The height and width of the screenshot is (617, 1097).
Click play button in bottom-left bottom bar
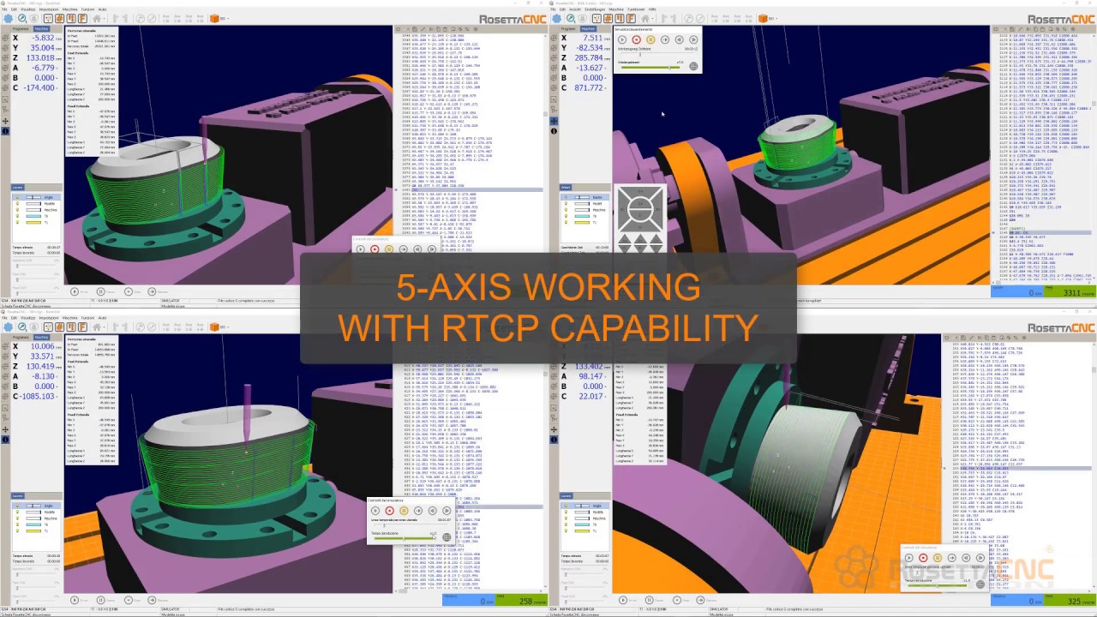click(x=75, y=600)
